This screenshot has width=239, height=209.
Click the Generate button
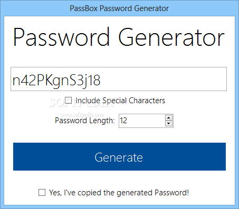[x=119, y=156]
